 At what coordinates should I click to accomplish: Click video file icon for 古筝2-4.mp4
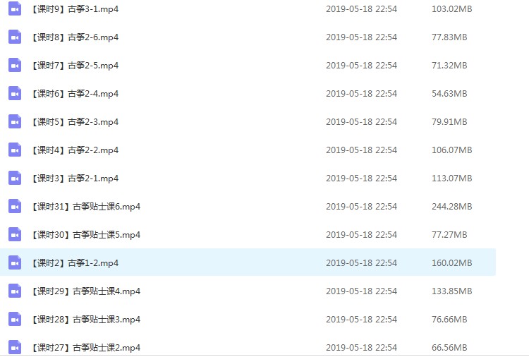tap(15, 94)
